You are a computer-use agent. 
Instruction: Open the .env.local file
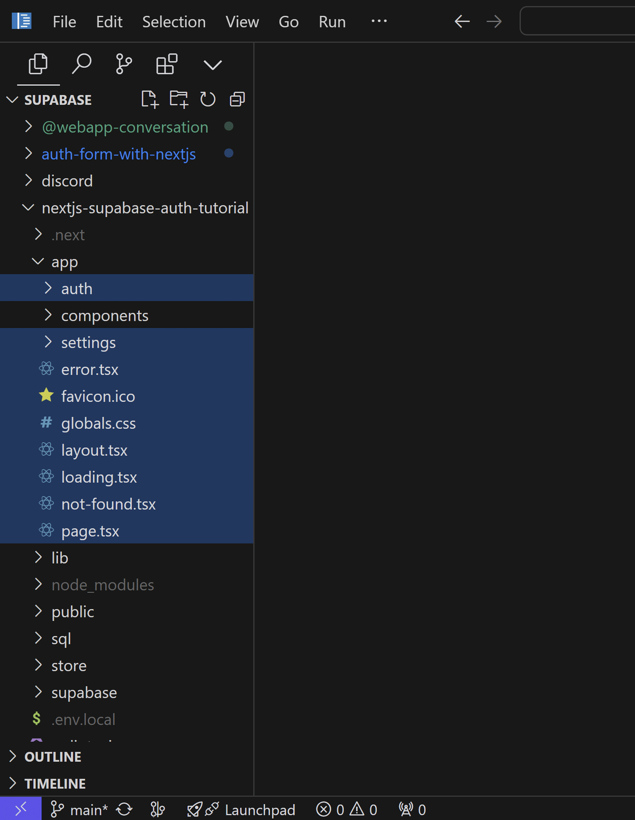click(x=127, y=720)
